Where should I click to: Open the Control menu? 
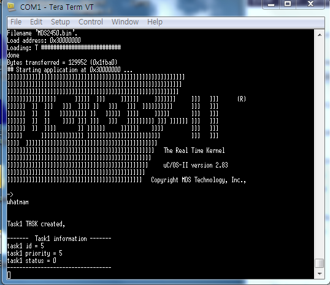[x=91, y=22]
